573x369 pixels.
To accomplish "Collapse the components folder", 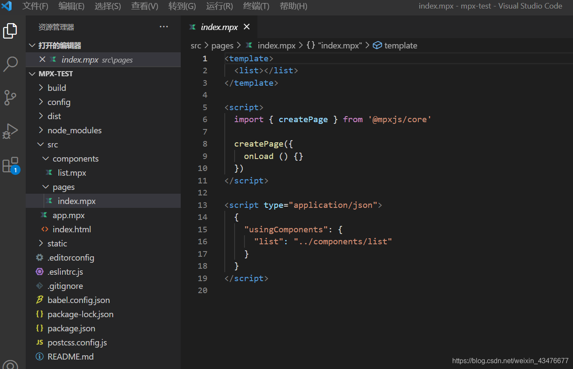I will 46,159.
